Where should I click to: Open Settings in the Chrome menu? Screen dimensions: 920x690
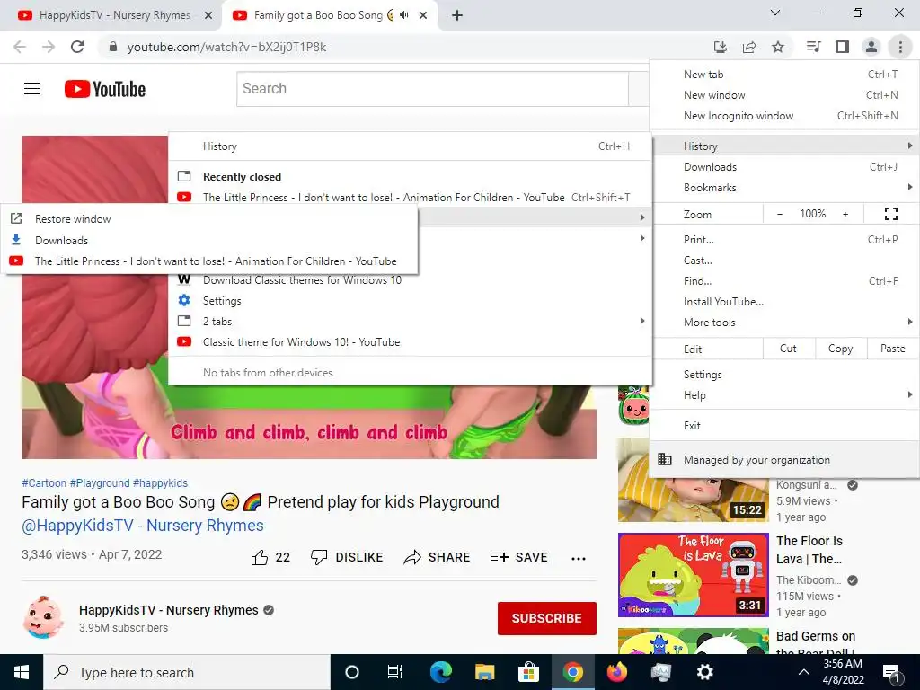coord(784,375)
